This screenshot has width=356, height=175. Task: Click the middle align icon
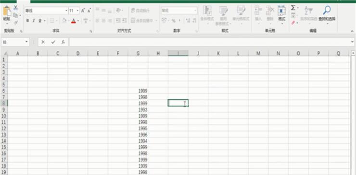[x=104, y=11]
